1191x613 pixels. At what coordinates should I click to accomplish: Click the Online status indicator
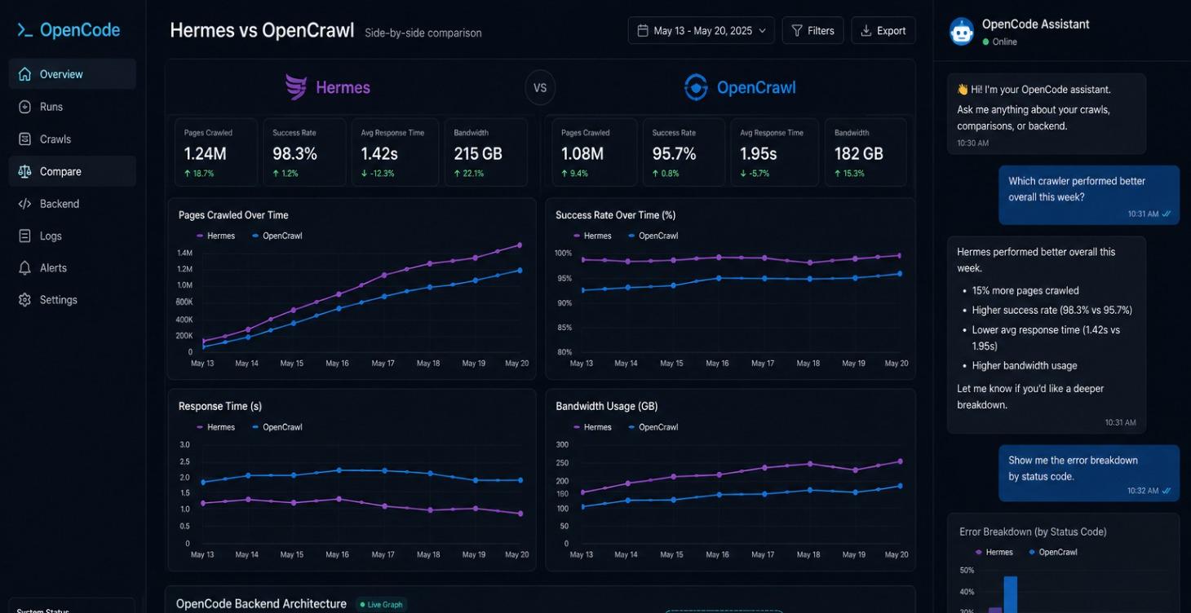tap(1000, 42)
